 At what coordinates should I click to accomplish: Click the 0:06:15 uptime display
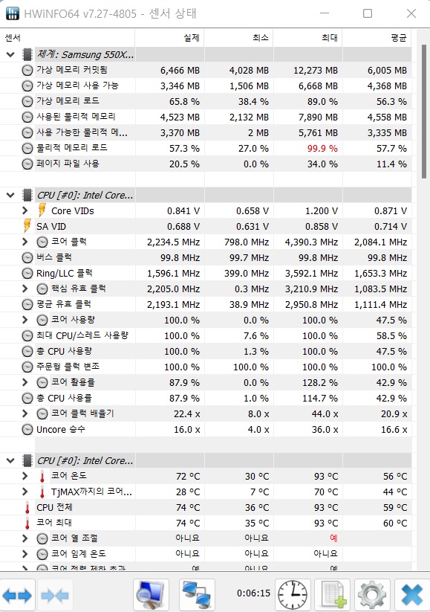coord(253,594)
